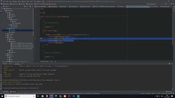Switch to the first Local terminal tab
Image resolution: width=175 pixels, height=98 pixels.
click(10, 64)
